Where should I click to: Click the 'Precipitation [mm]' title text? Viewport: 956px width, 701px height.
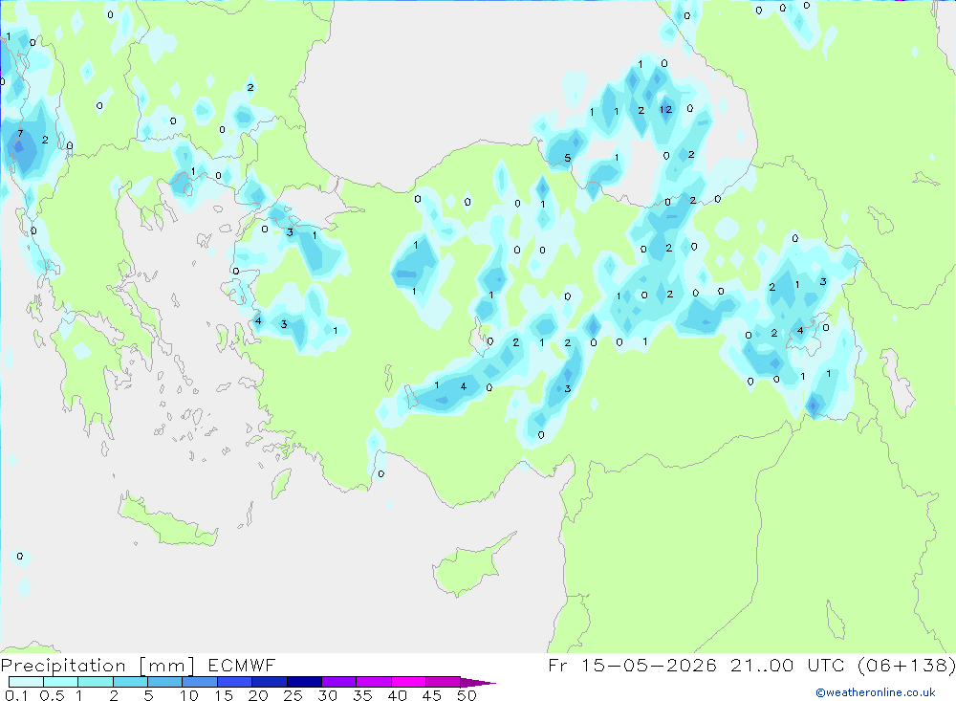[98, 666]
